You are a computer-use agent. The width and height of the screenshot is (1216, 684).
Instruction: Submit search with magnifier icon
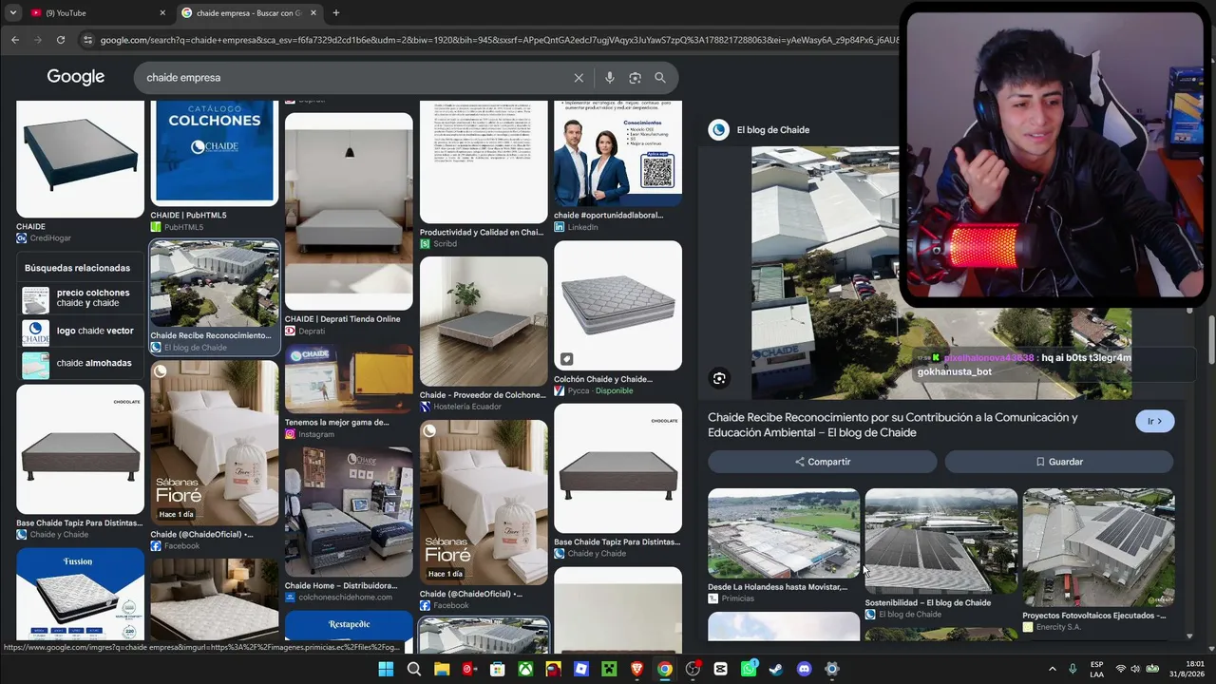point(660,78)
